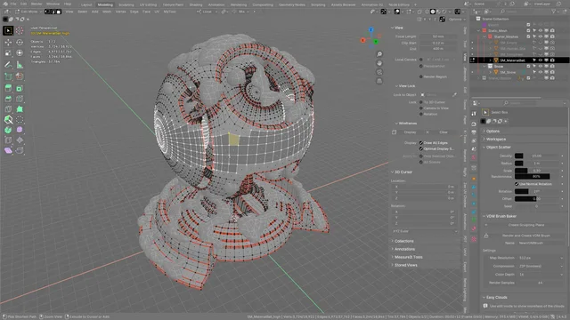
Task: Click the VDM brush render icon
Action: pos(486,236)
